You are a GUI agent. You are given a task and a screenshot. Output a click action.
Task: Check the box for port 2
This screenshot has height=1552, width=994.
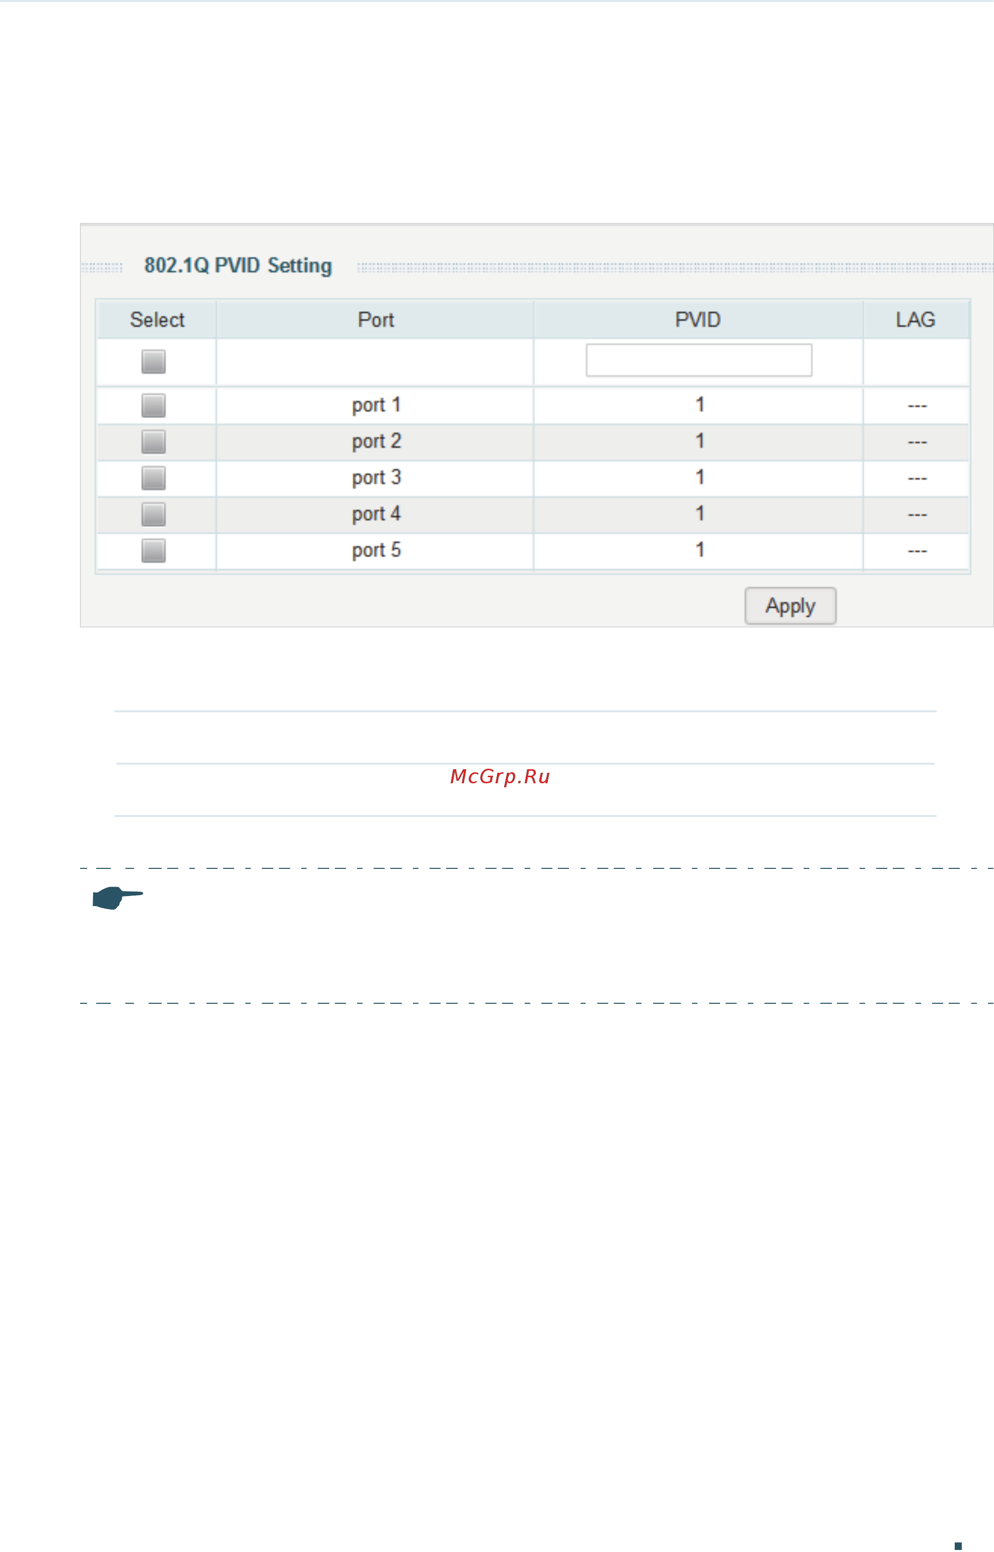154,442
